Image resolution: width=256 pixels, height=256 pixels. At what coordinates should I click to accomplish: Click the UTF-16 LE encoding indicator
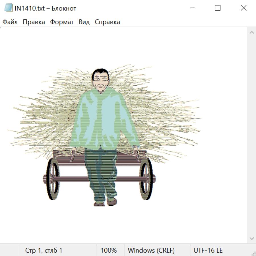[x=208, y=251]
